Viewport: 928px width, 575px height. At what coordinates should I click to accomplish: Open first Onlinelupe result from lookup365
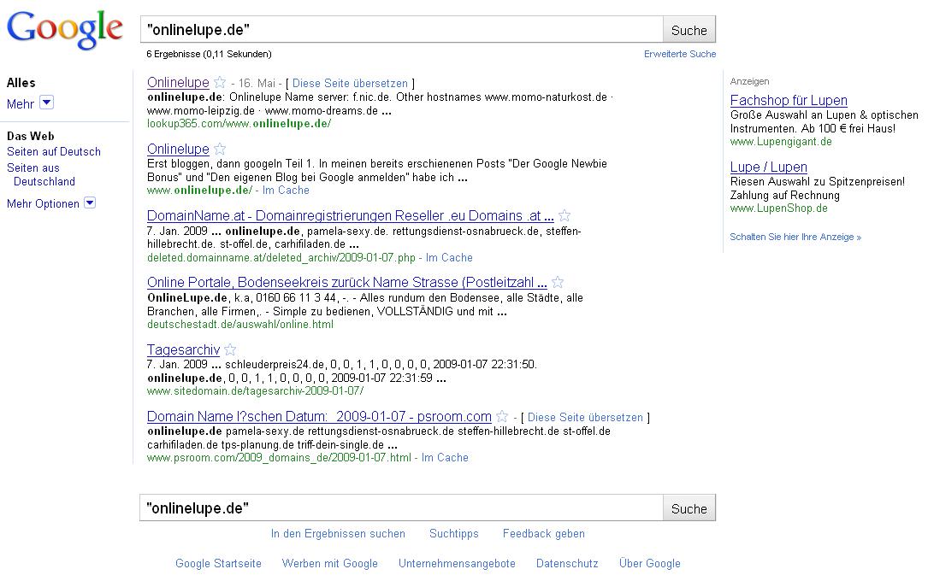pyautogui.click(x=178, y=83)
